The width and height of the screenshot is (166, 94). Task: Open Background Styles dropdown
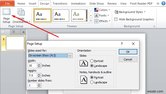[130, 12]
